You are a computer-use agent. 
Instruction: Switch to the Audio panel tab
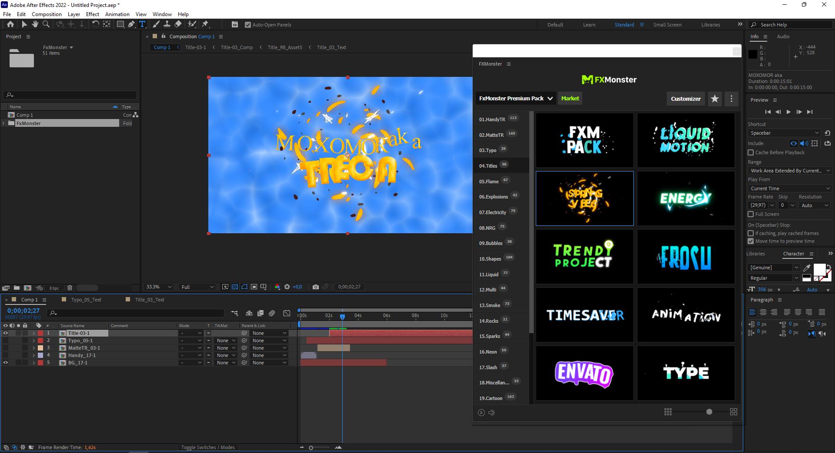click(x=783, y=36)
